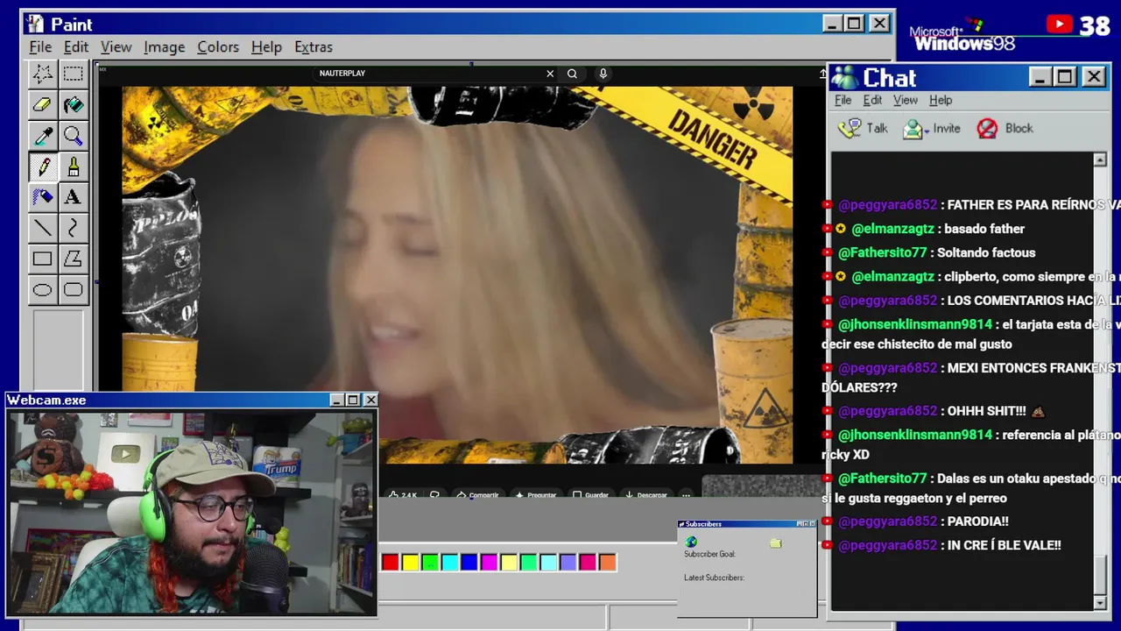Click the Chat scrollbar down arrow

coord(1100,603)
